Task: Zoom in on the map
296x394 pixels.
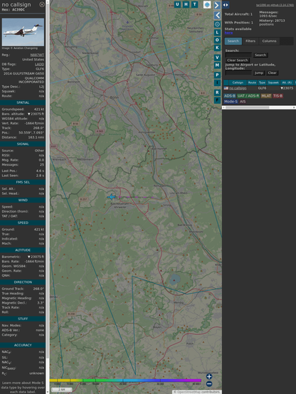Action: (x=209, y=376)
